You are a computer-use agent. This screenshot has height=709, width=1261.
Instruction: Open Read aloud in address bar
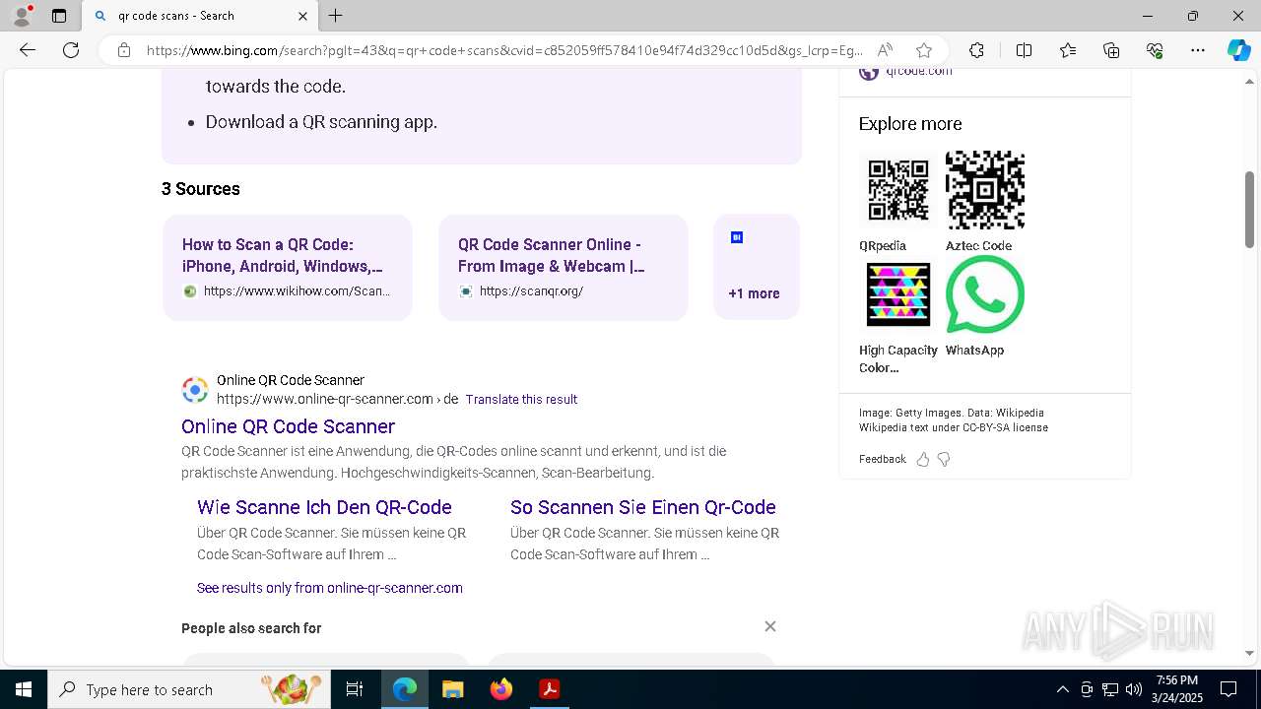pyautogui.click(x=885, y=50)
